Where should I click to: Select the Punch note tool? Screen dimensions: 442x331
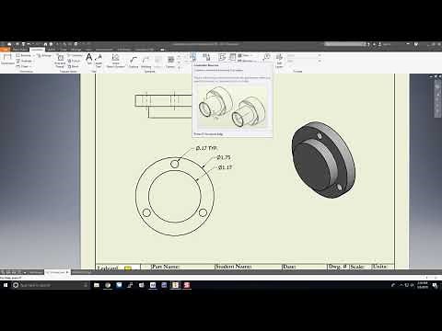[74, 61]
